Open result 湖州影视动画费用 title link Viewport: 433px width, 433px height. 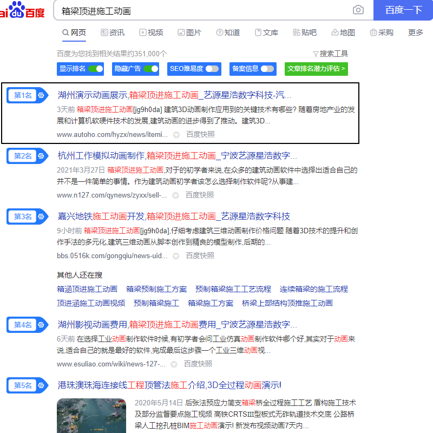(x=178, y=324)
